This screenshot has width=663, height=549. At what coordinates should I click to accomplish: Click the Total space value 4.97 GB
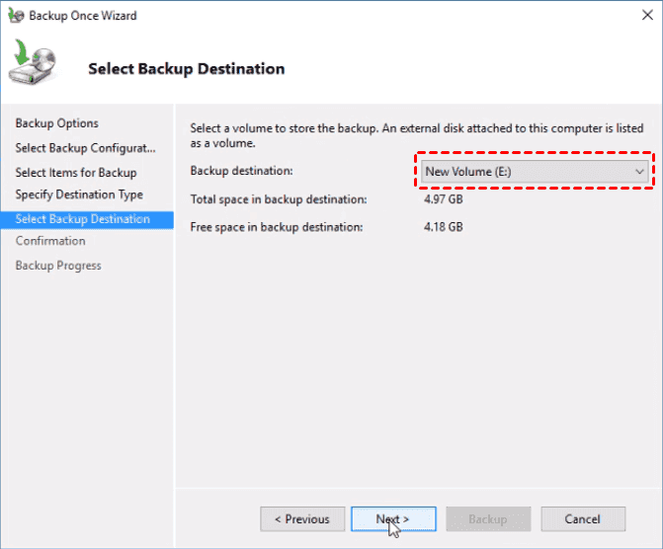(x=443, y=199)
